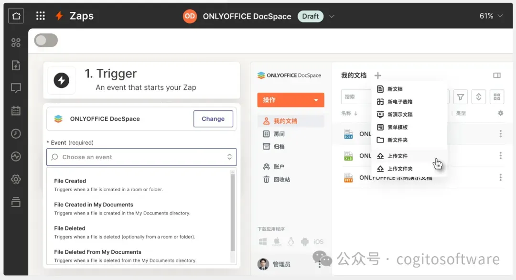Choose 表单模板 from the create menu

point(409,127)
